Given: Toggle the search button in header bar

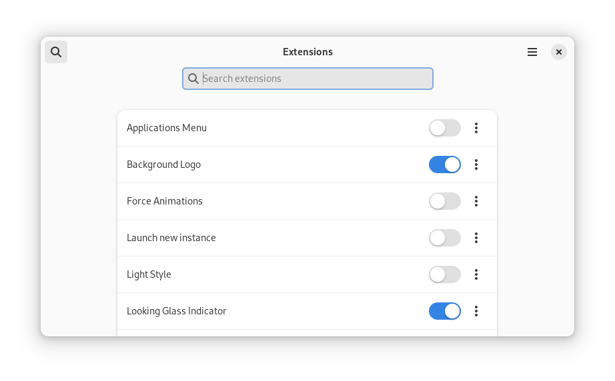Looking at the screenshot, I should coord(56,52).
